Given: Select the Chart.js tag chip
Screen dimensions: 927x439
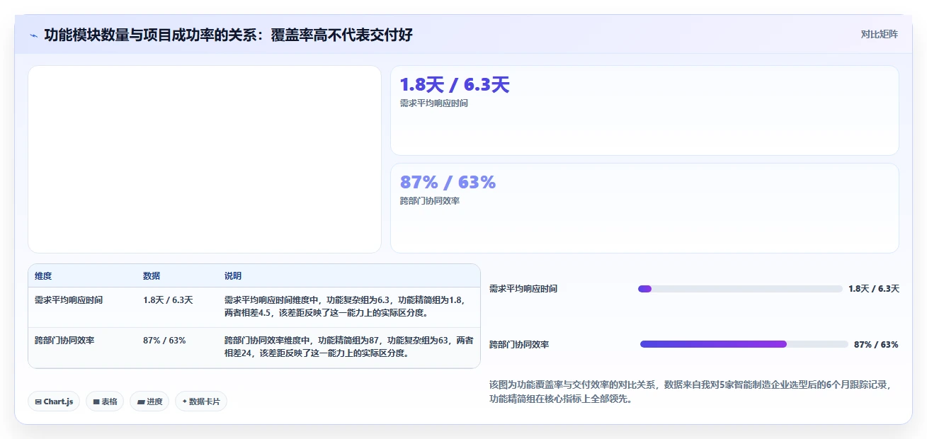Looking at the screenshot, I should [x=54, y=401].
